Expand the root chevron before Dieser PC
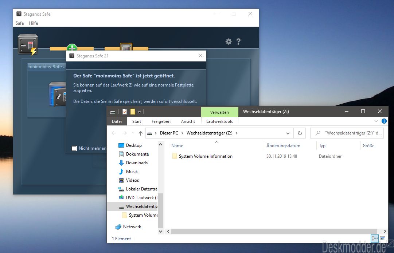The image size is (394, 253). 156,133
